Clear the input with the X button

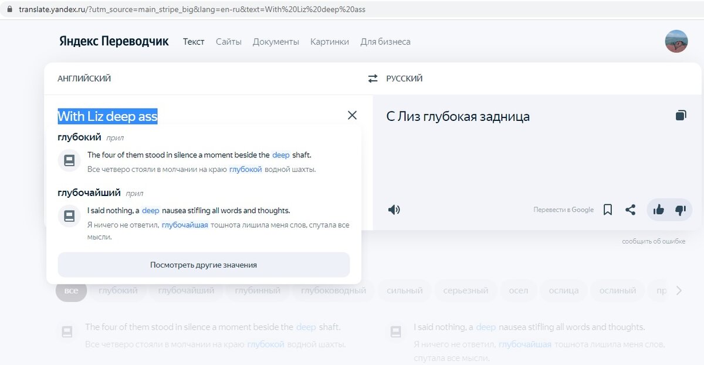[x=352, y=115]
